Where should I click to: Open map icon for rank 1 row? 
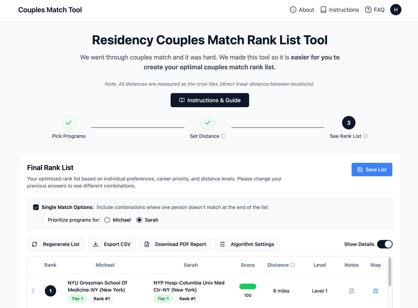click(x=375, y=291)
